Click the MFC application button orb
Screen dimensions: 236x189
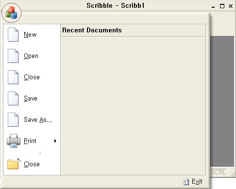11,13
